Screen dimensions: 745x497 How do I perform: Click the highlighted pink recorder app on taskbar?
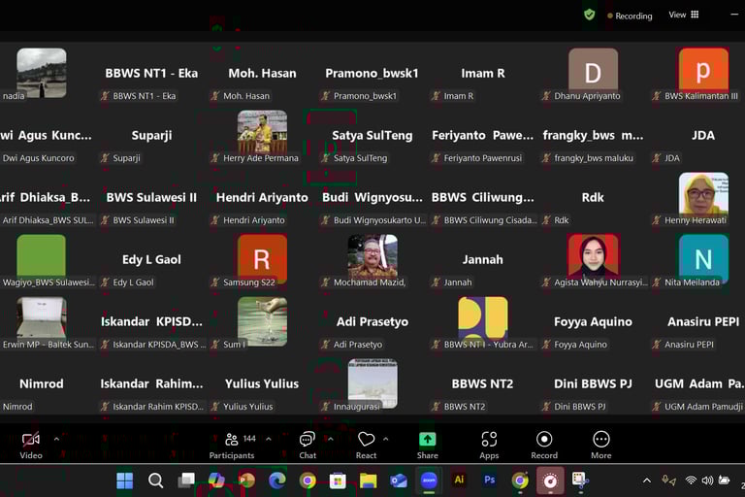click(x=550, y=480)
